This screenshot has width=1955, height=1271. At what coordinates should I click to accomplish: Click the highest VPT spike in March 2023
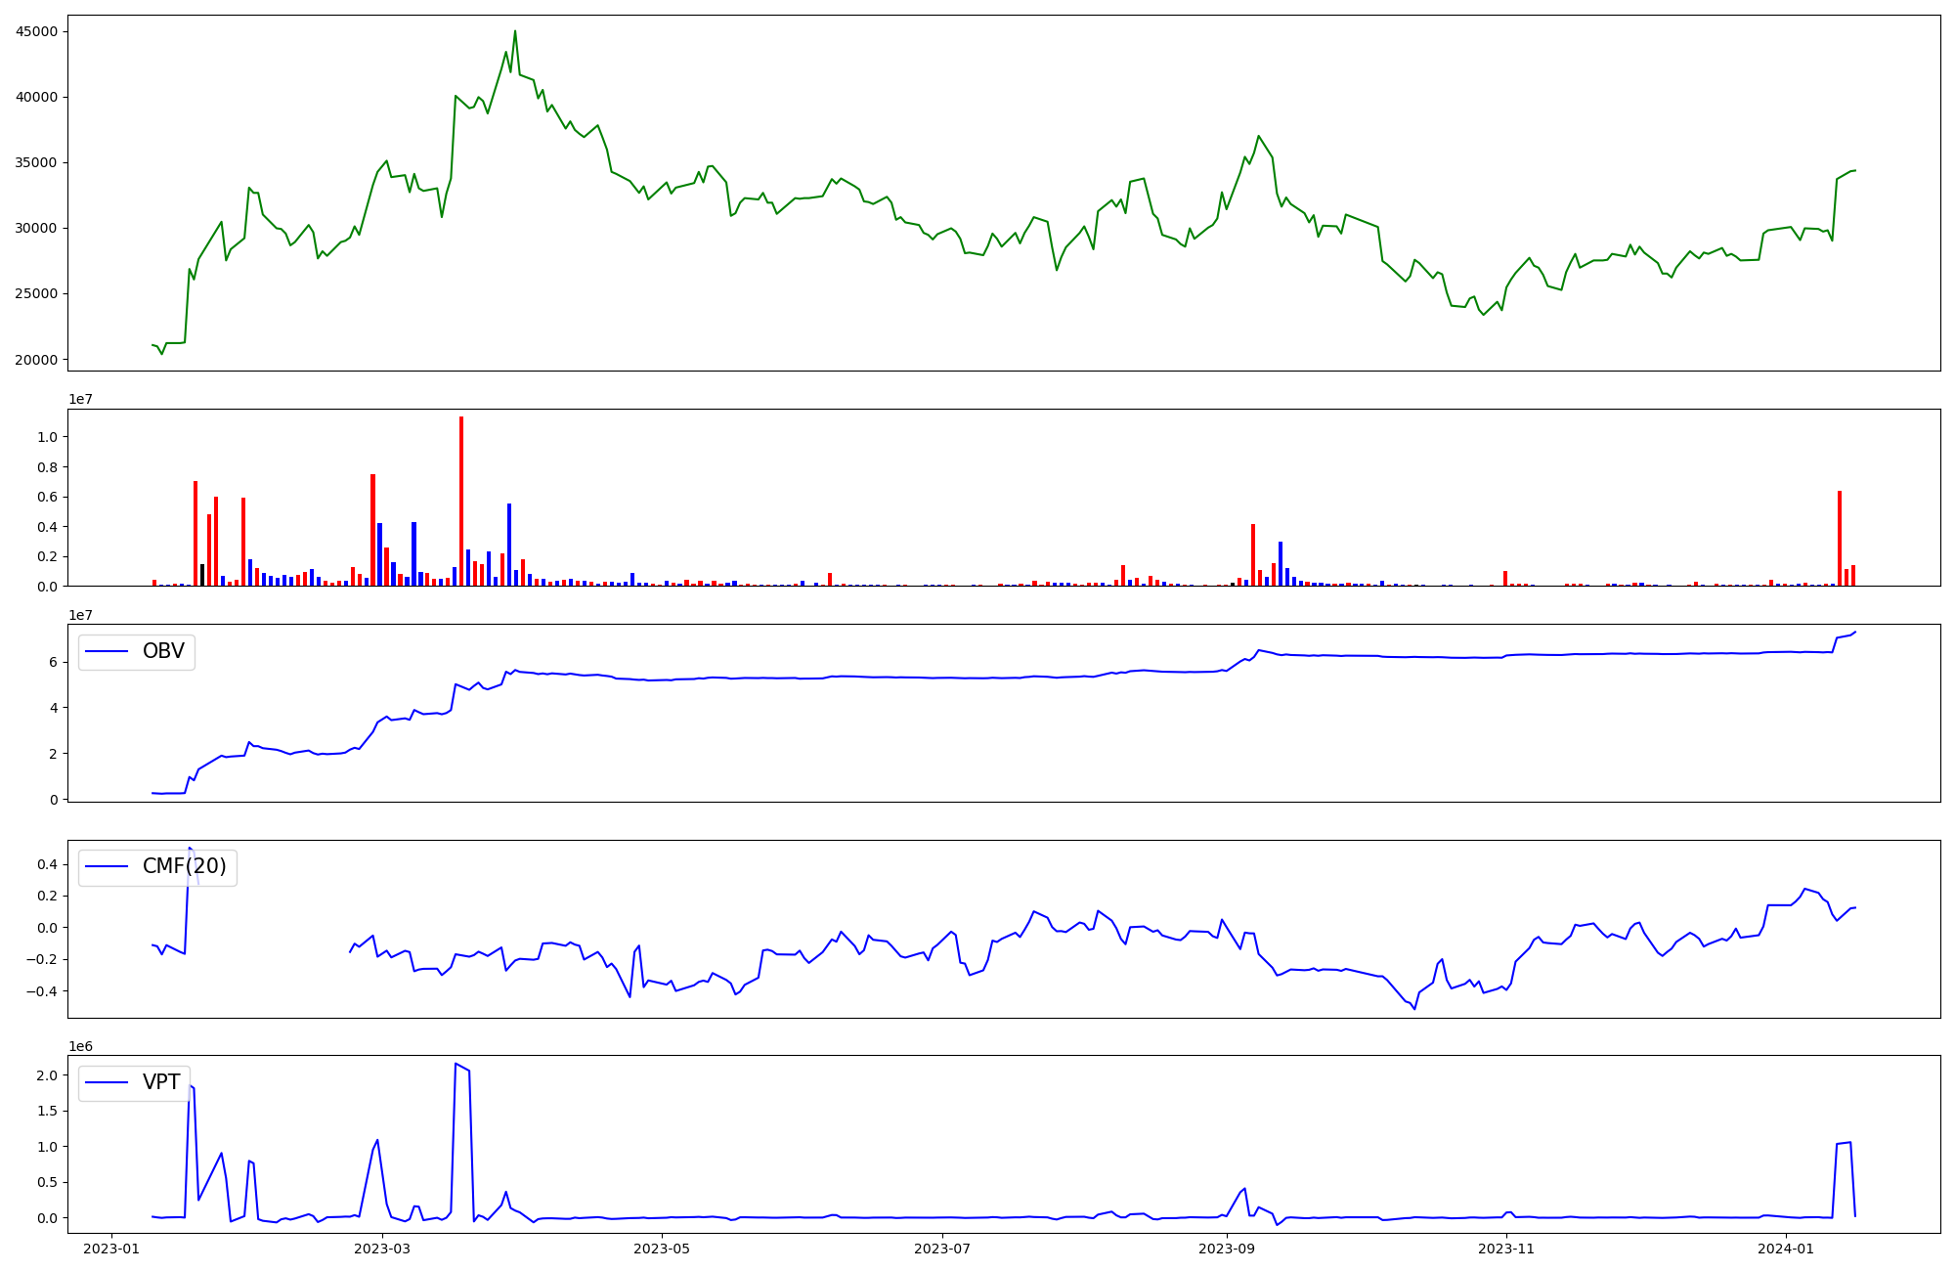click(x=456, y=1064)
